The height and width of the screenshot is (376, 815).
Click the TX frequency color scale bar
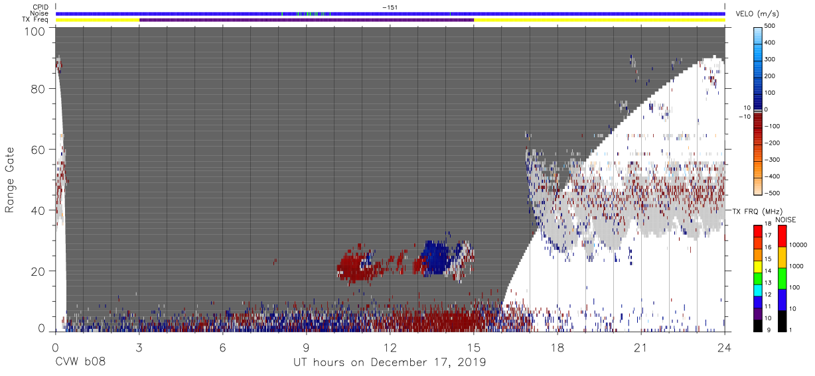pyautogui.click(x=758, y=278)
